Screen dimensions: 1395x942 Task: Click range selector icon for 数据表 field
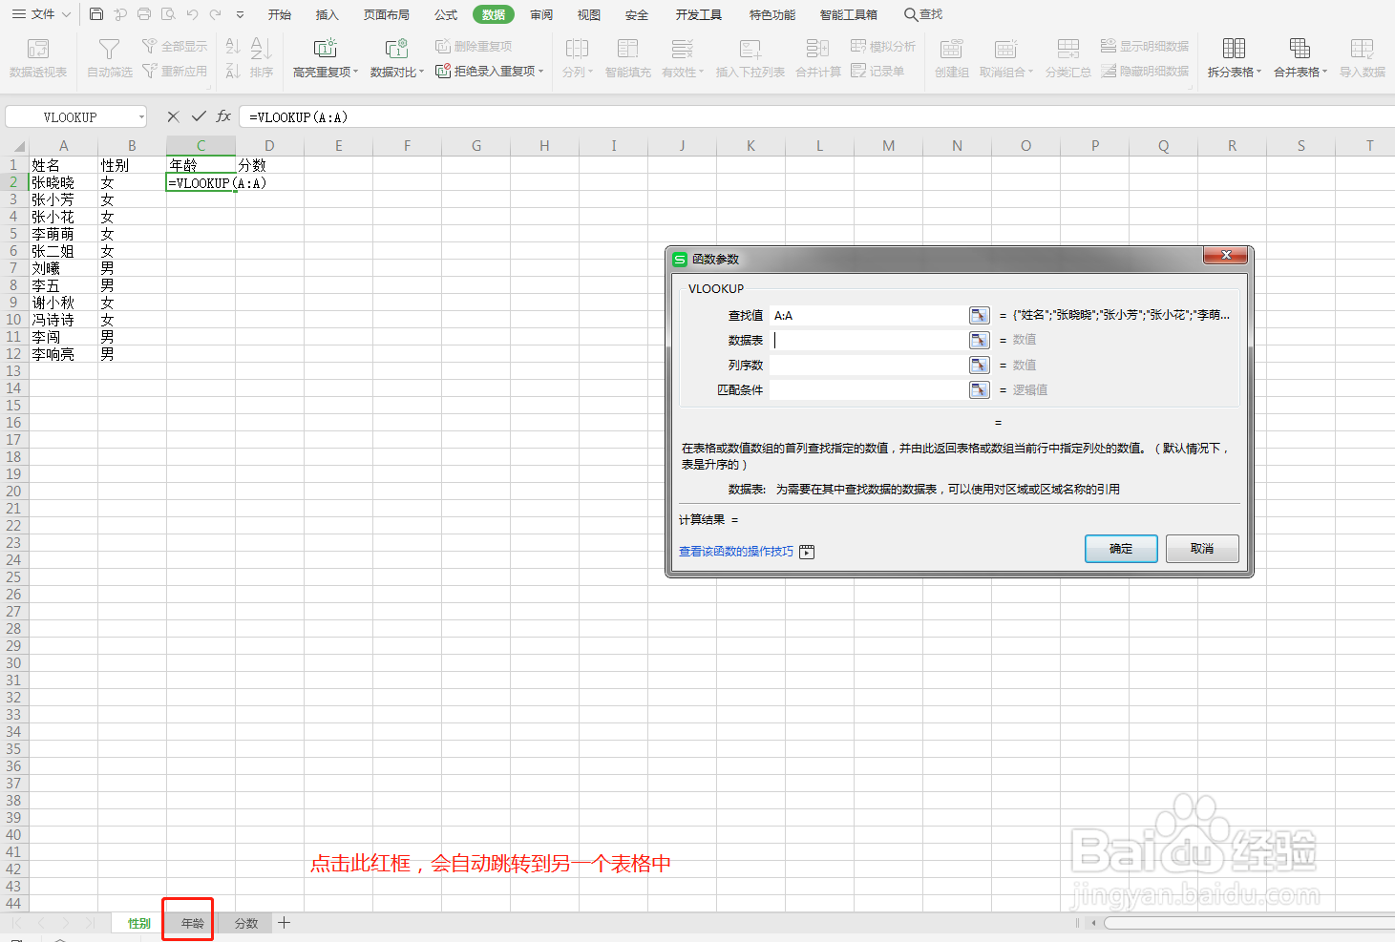click(x=980, y=340)
